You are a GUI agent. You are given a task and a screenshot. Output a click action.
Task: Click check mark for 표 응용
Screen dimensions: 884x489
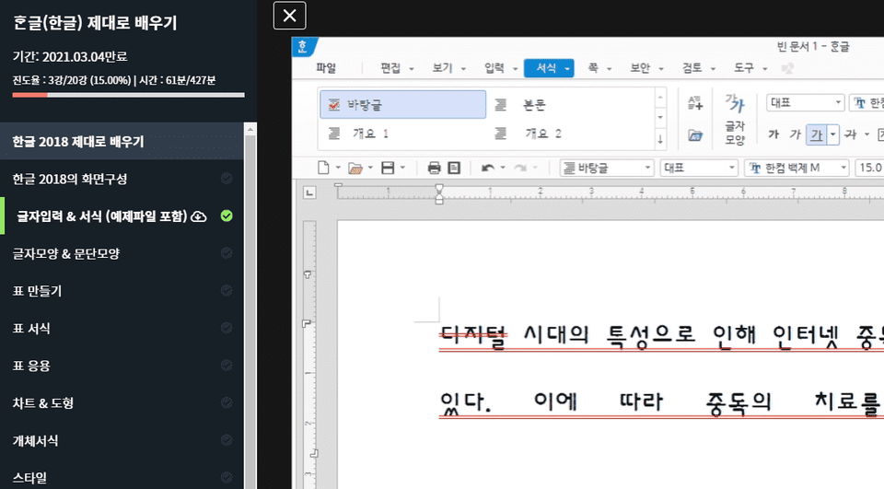(x=227, y=365)
